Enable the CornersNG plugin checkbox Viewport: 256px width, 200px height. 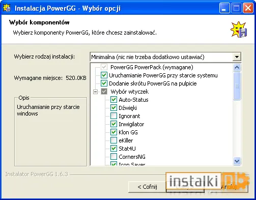pyautogui.click(x=113, y=157)
